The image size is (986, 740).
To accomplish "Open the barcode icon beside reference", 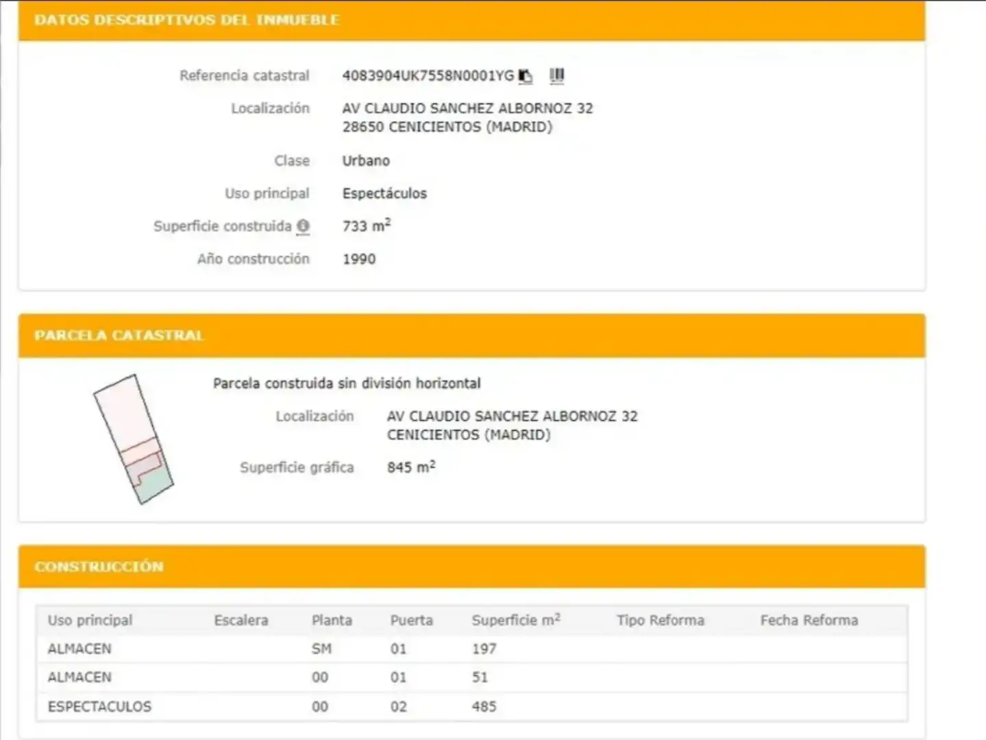I will coord(557,75).
